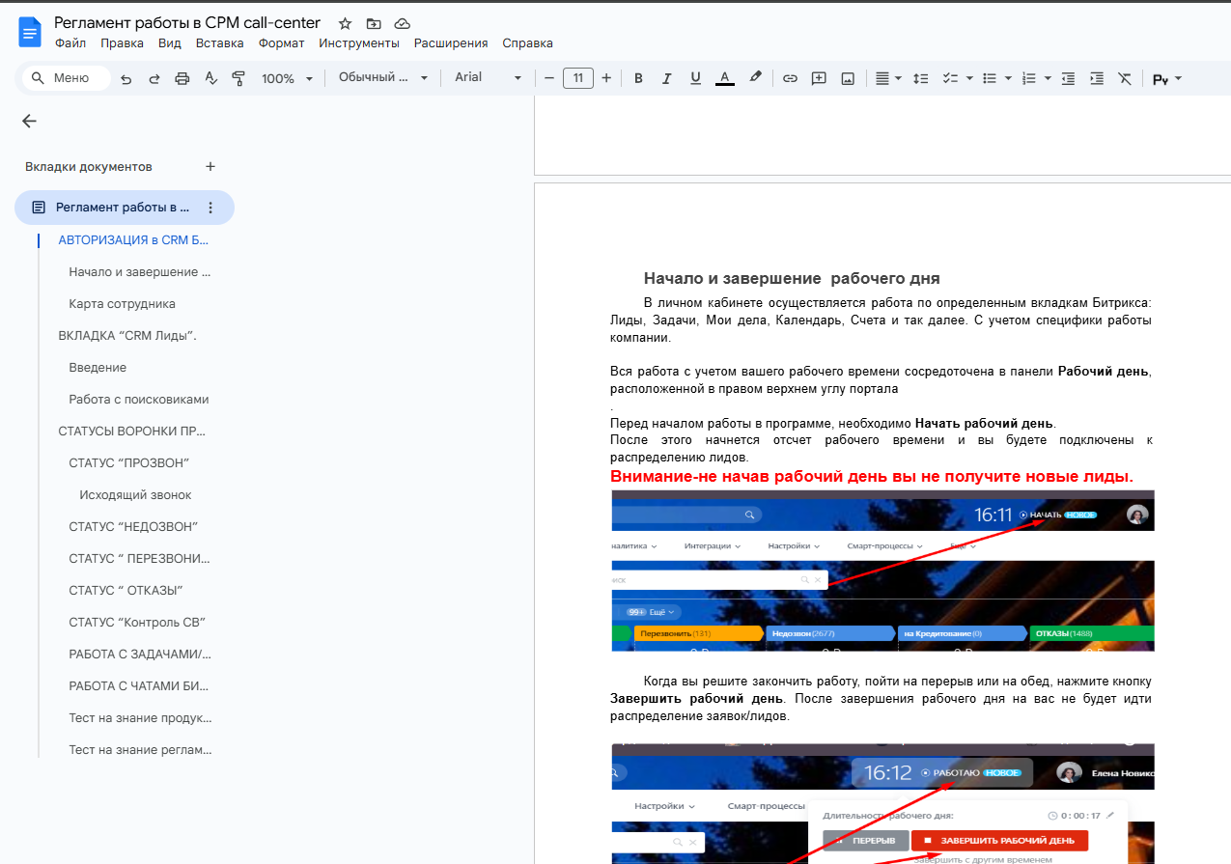Go to СТАТУС “Контроль СВ” heading

[137, 623]
